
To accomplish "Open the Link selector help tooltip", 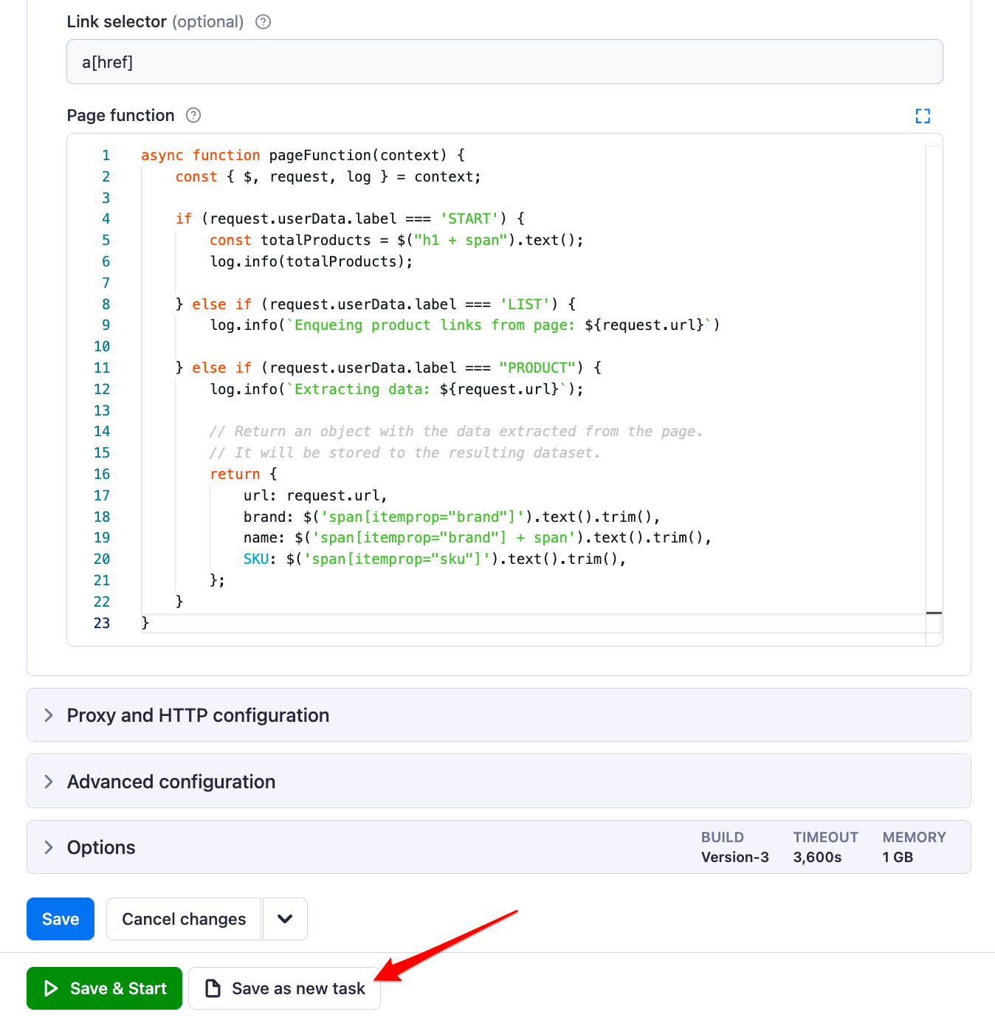I will (x=263, y=22).
